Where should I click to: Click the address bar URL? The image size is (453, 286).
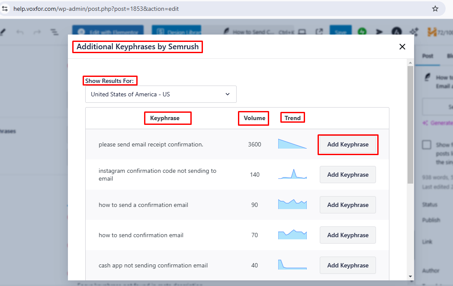click(96, 9)
